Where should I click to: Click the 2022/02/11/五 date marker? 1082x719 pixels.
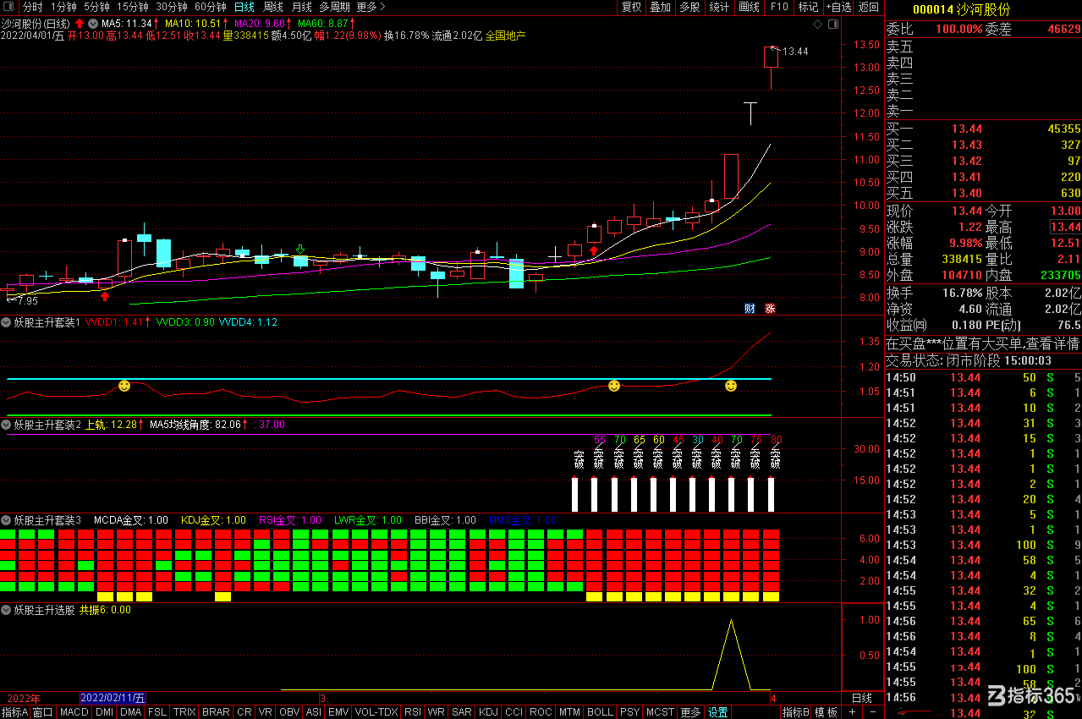pos(113,698)
